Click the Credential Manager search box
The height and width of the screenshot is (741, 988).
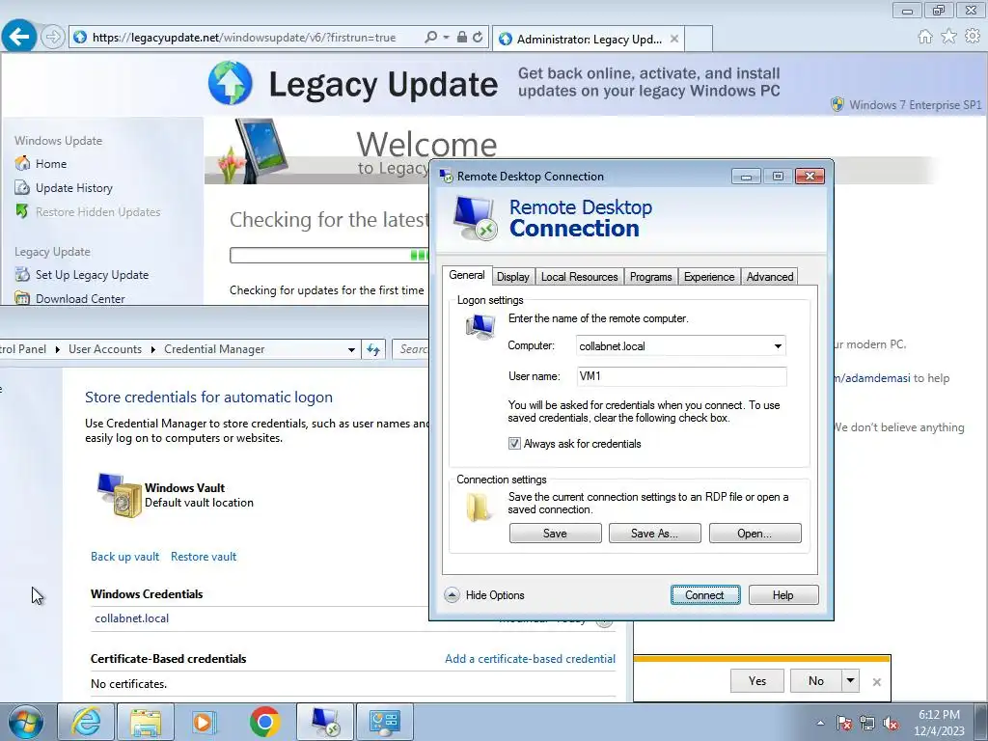point(411,349)
